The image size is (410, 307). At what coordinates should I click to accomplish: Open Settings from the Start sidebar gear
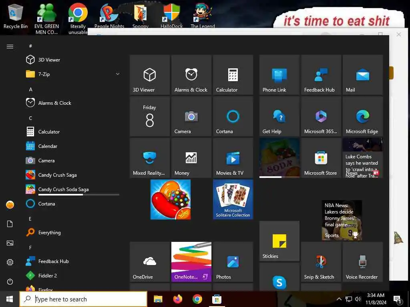coord(10,262)
